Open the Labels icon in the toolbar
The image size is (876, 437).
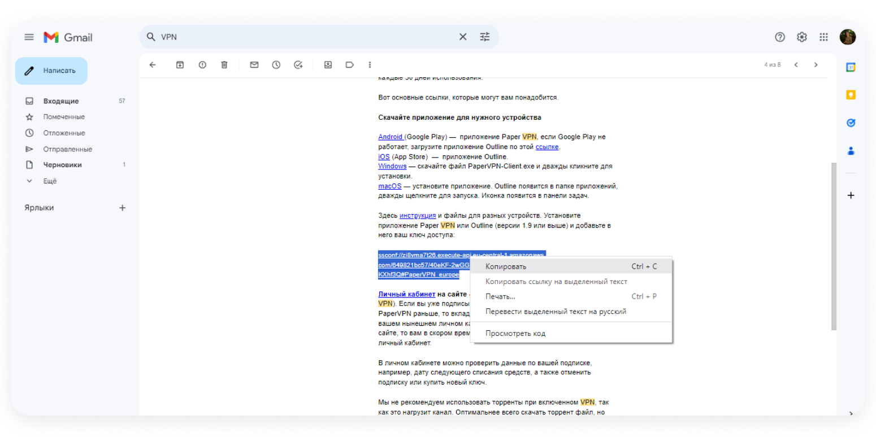(x=350, y=65)
